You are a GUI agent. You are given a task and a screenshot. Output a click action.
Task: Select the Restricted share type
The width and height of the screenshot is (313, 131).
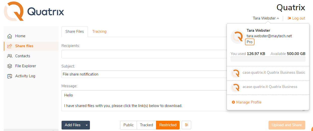(x=168, y=125)
